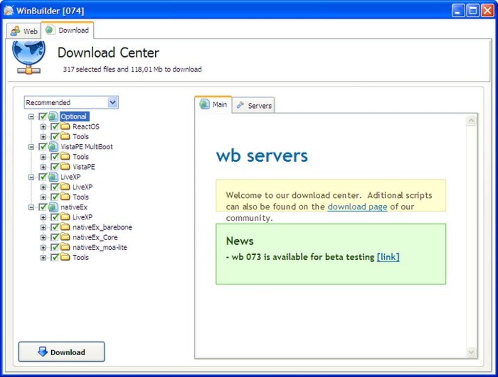
Task: Select the ReactOS tree label
Action: pos(86,127)
